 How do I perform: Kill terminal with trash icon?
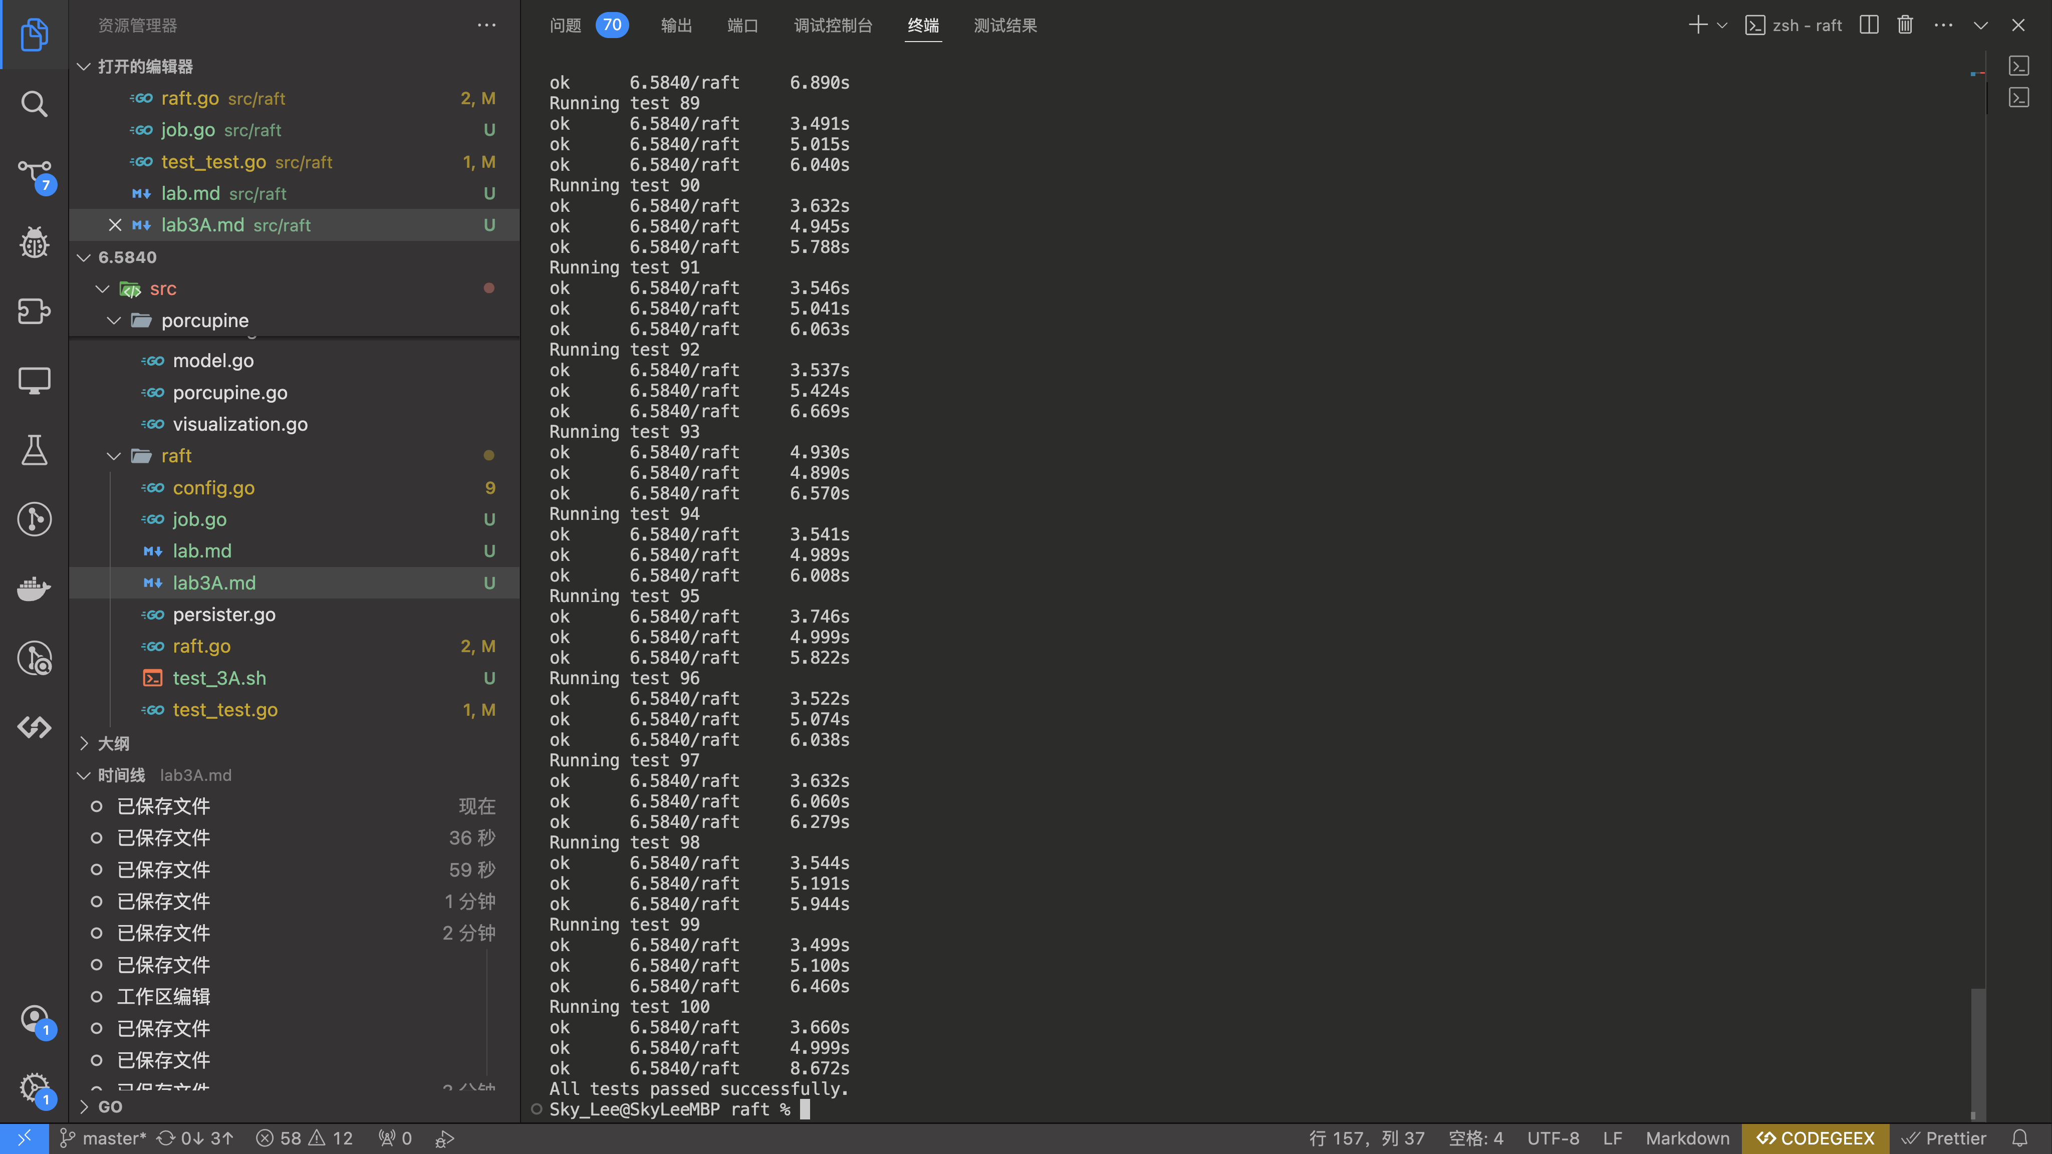click(1905, 26)
